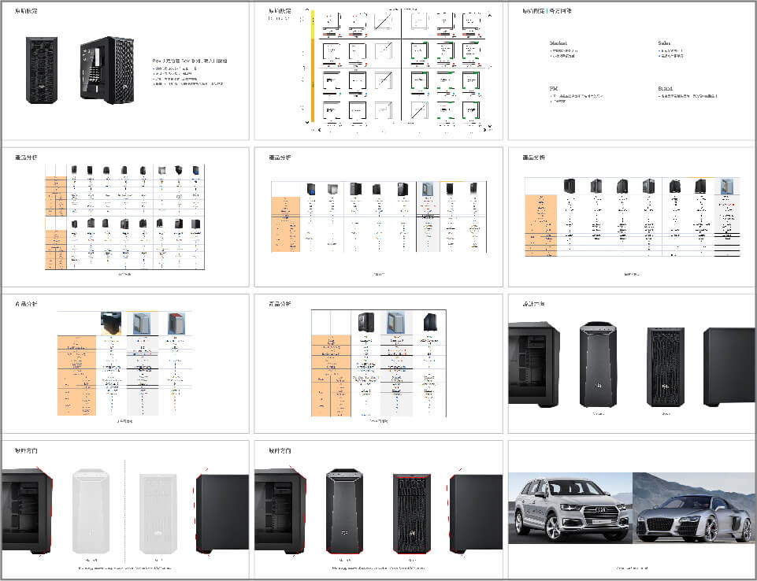Select the slide with two stacked product comparison tables

click(x=125, y=216)
